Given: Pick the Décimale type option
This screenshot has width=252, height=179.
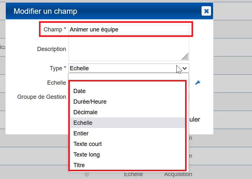Looking at the screenshot, I should point(85,112).
